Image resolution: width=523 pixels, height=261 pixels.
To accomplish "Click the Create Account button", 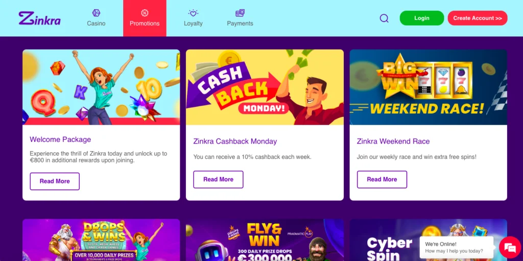I will (478, 18).
